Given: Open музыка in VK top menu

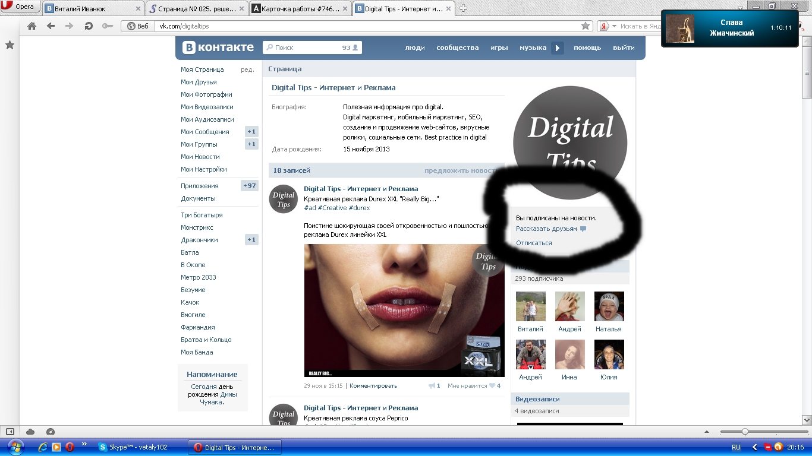Looking at the screenshot, I should coord(533,47).
